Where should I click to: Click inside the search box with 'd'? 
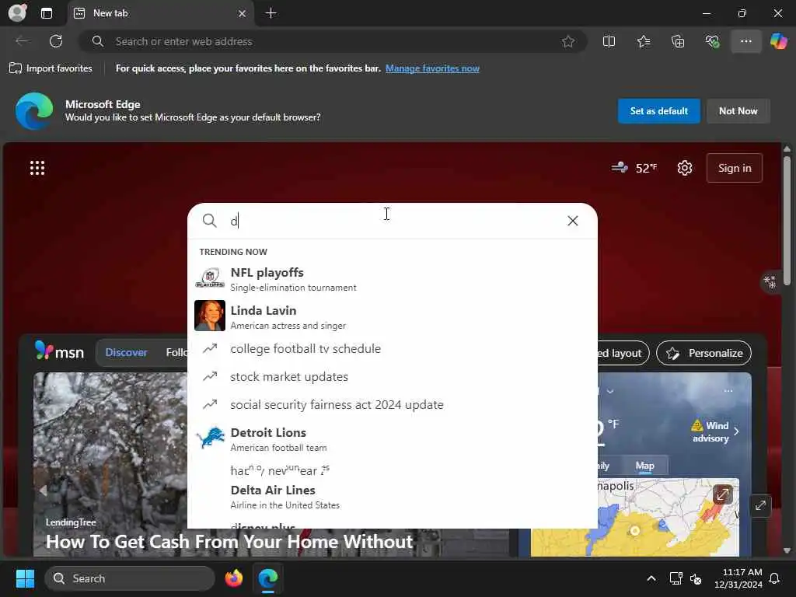coord(391,221)
